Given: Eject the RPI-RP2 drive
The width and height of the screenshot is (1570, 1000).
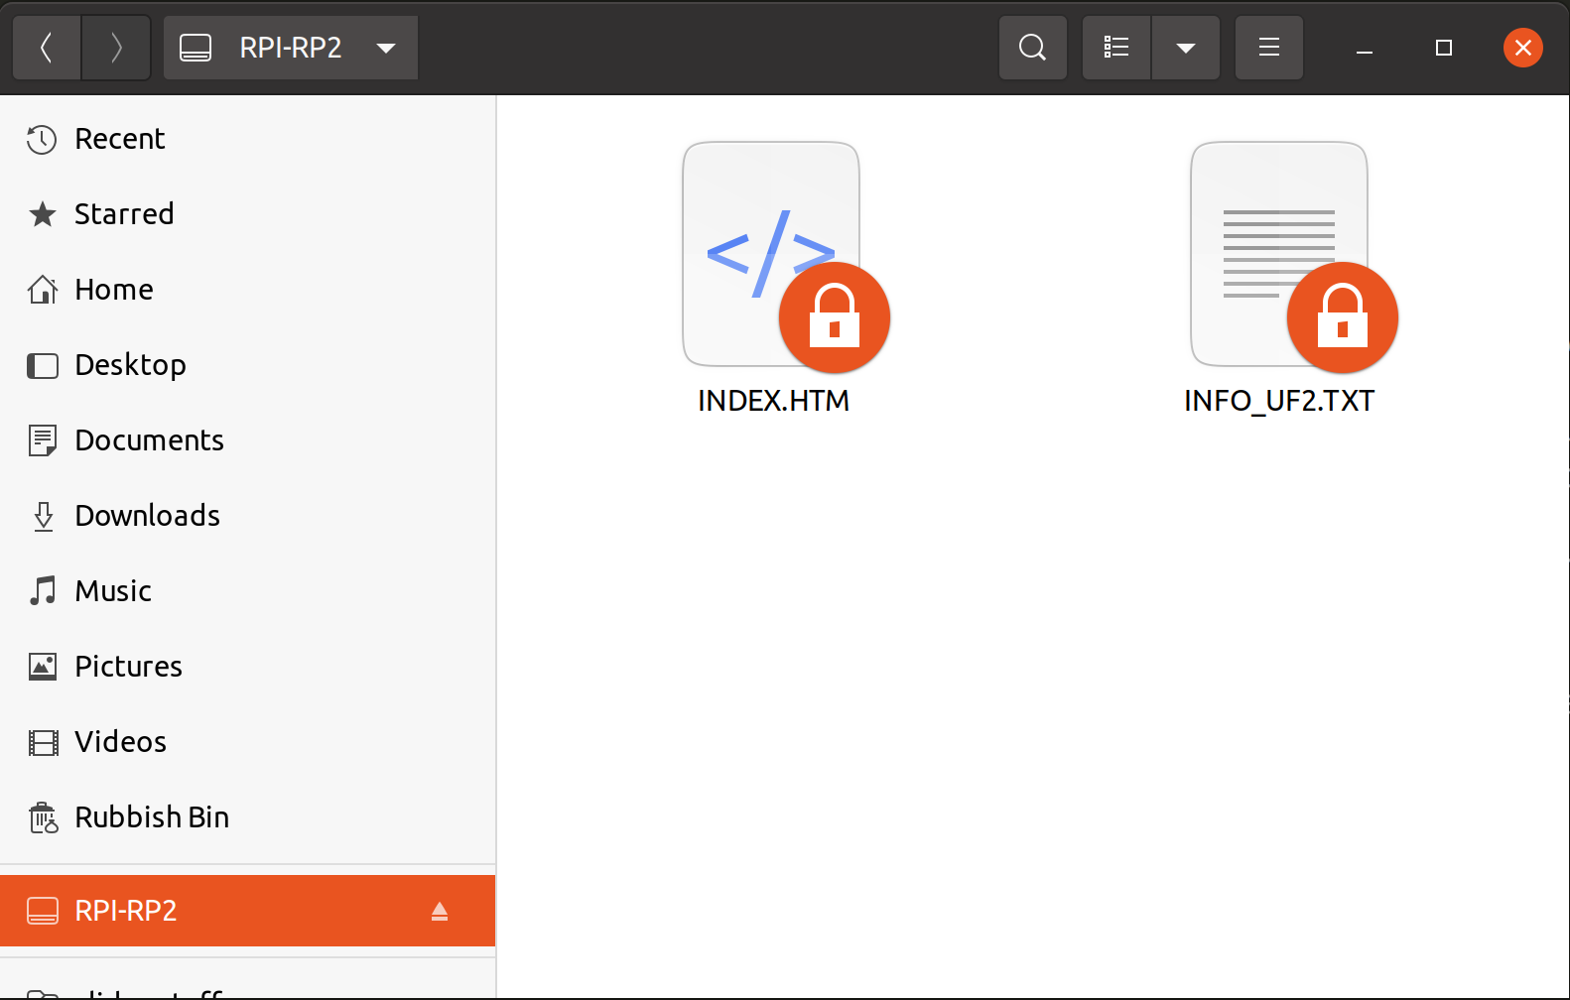Looking at the screenshot, I should [440, 911].
